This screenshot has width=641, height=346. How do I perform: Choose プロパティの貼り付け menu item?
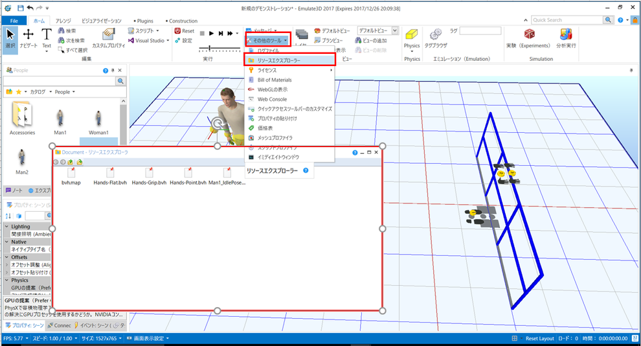pyautogui.click(x=290, y=118)
